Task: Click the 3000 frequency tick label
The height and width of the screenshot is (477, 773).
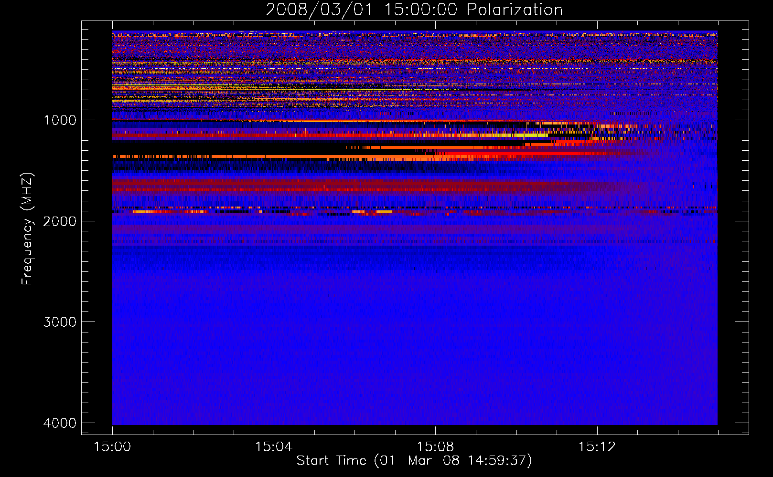Action: coord(60,322)
